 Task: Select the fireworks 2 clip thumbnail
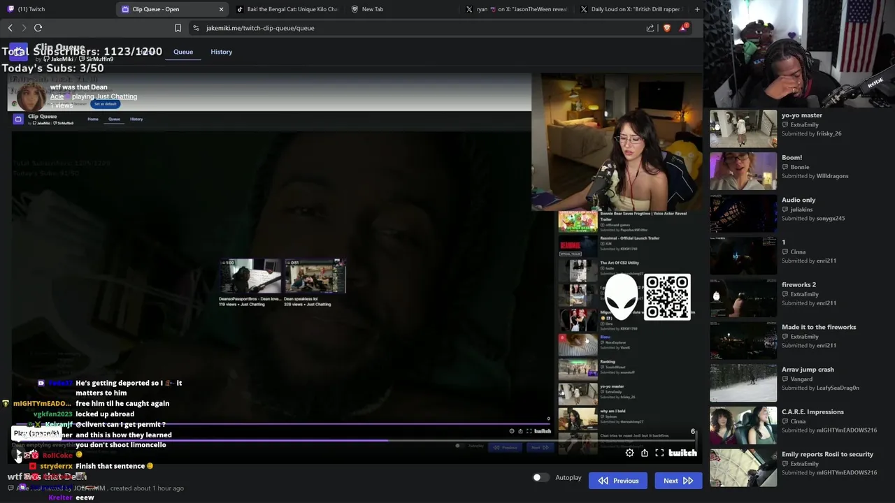[x=743, y=298]
